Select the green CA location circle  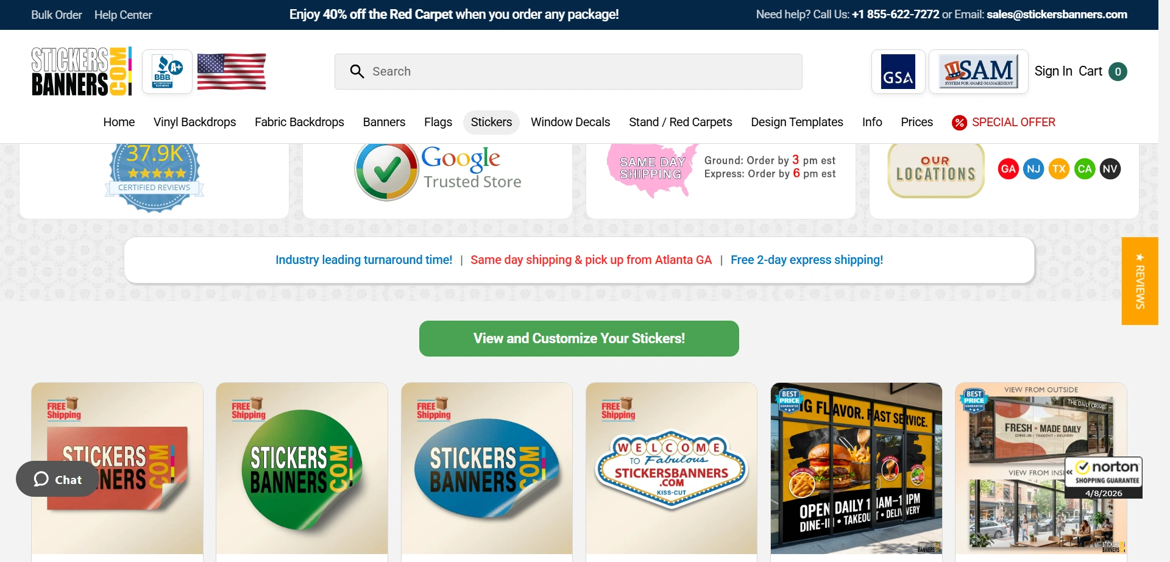point(1085,169)
